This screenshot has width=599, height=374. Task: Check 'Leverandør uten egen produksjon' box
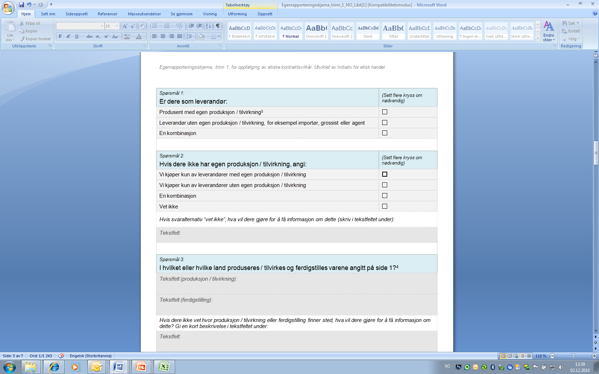(x=385, y=123)
